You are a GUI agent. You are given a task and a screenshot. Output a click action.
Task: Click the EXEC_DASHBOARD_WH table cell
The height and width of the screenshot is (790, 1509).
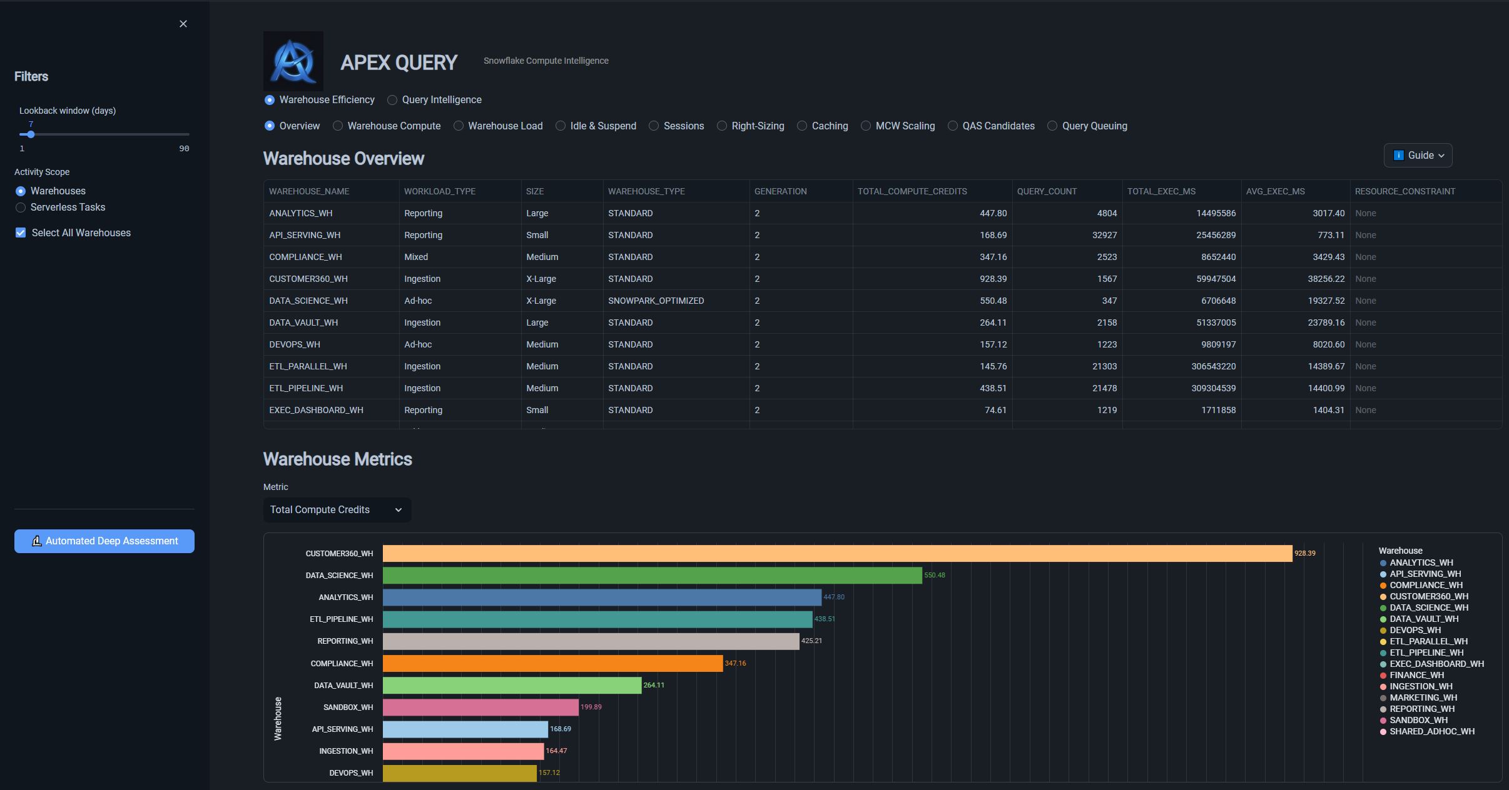(x=332, y=410)
